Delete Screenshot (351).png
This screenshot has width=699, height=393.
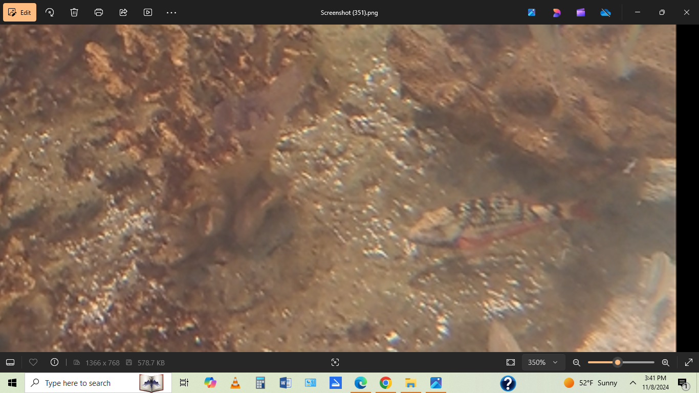[x=74, y=12]
